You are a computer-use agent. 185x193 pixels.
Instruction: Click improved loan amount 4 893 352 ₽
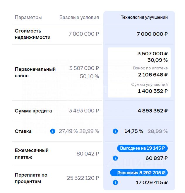click(x=153, y=111)
